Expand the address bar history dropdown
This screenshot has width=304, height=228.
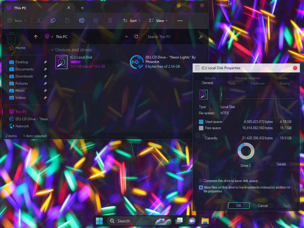126,37
